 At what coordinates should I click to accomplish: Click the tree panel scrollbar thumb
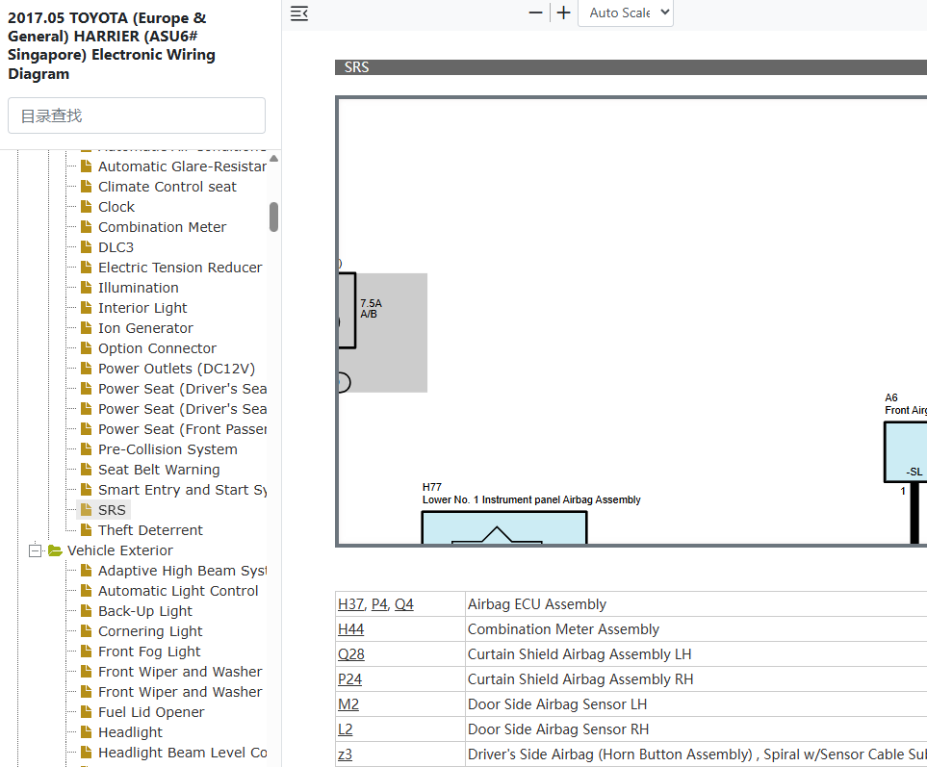tap(273, 217)
